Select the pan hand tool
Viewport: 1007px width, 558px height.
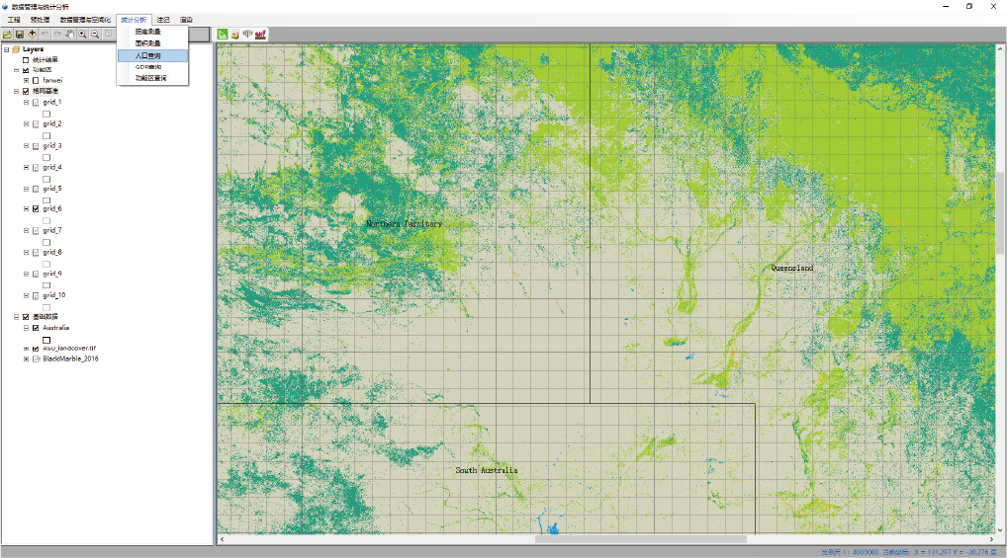point(69,34)
